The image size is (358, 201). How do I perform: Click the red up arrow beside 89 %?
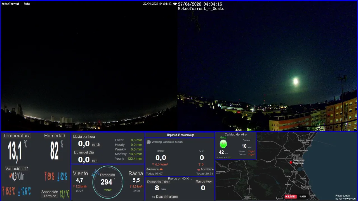46,176
